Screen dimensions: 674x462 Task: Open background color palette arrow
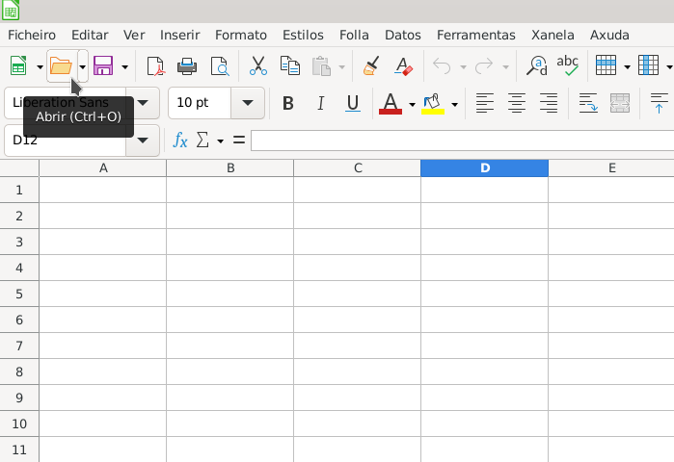(x=454, y=104)
